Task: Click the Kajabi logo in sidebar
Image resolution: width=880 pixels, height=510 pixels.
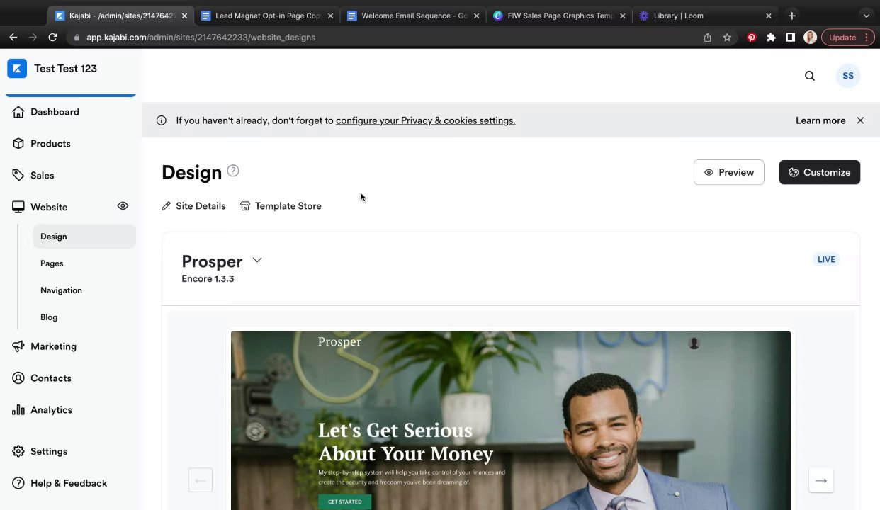Action: click(17, 69)
